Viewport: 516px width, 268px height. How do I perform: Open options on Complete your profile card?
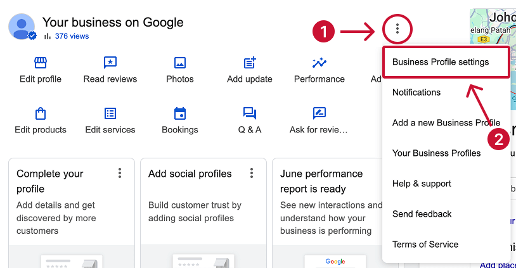pyautogui.click(x=120, y=173)
